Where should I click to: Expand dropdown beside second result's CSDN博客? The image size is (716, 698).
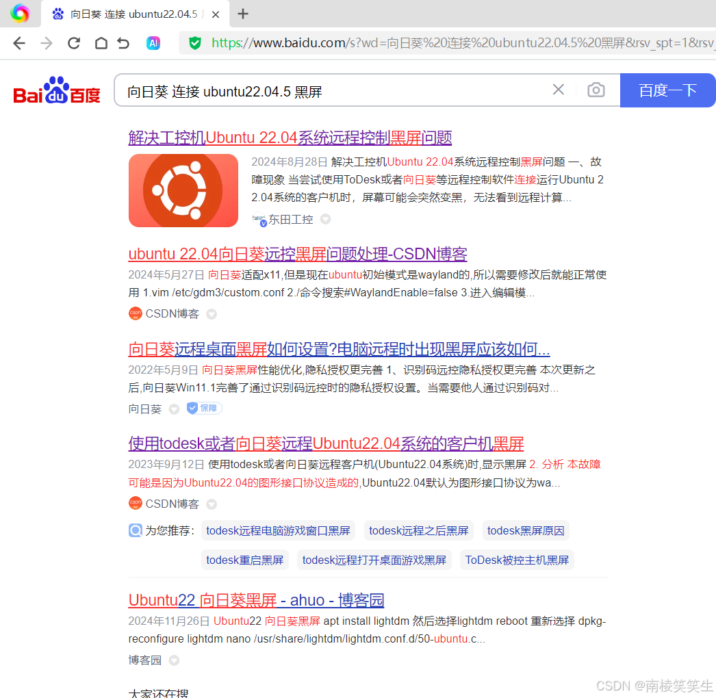[x=212, y=314]
